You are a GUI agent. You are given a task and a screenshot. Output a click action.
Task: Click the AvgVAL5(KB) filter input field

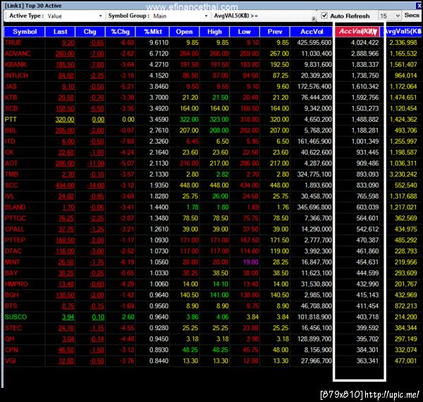(x=288, y=16)
